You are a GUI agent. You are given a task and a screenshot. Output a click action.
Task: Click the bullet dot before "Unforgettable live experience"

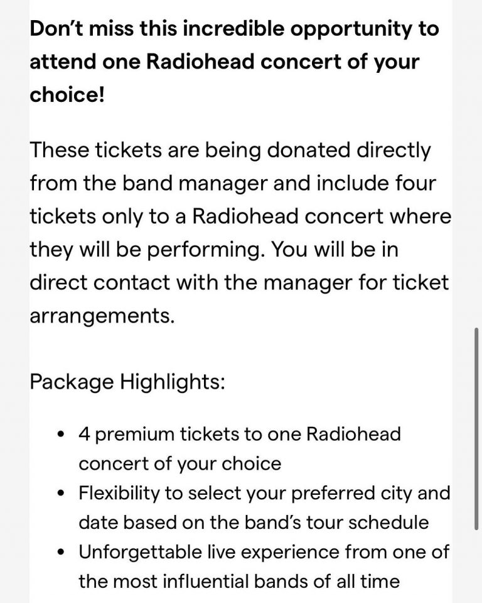(x=60, y=552)
